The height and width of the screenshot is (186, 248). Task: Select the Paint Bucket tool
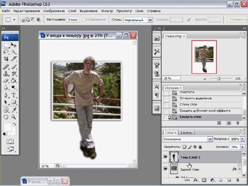pyautogui.click(x=14, y=80)
